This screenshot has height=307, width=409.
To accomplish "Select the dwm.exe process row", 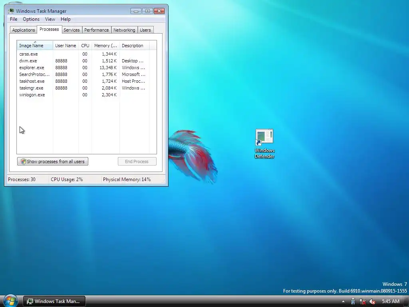I will click(83, 61).
